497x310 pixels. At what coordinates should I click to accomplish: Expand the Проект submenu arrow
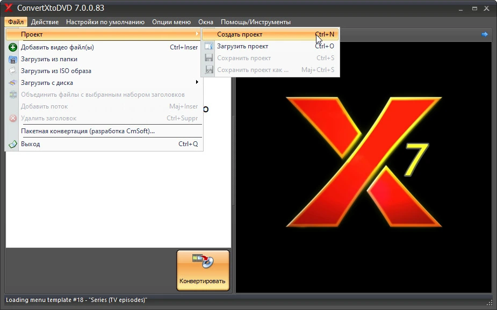pos(197,34)
